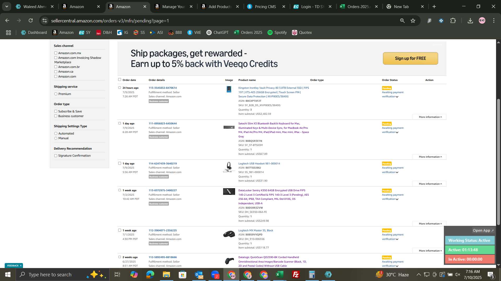Image resolution: width=501 pixels, height=281 pixels.
Task: Expand More information for order 114-6247439-3640219
Action: [430, 184]
